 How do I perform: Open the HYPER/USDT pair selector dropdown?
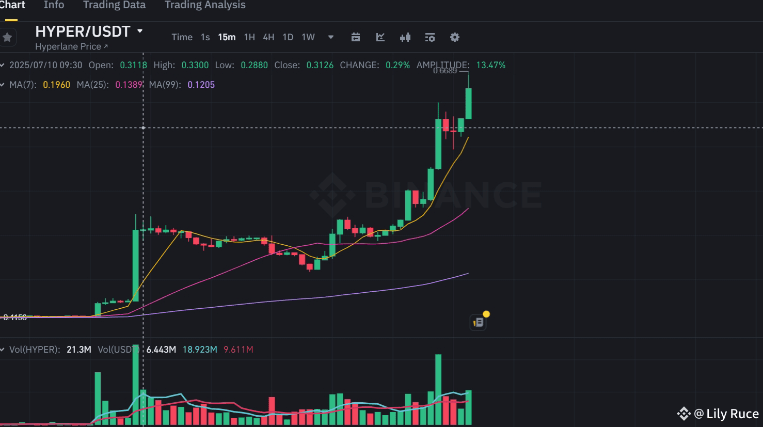coord(83,31)
